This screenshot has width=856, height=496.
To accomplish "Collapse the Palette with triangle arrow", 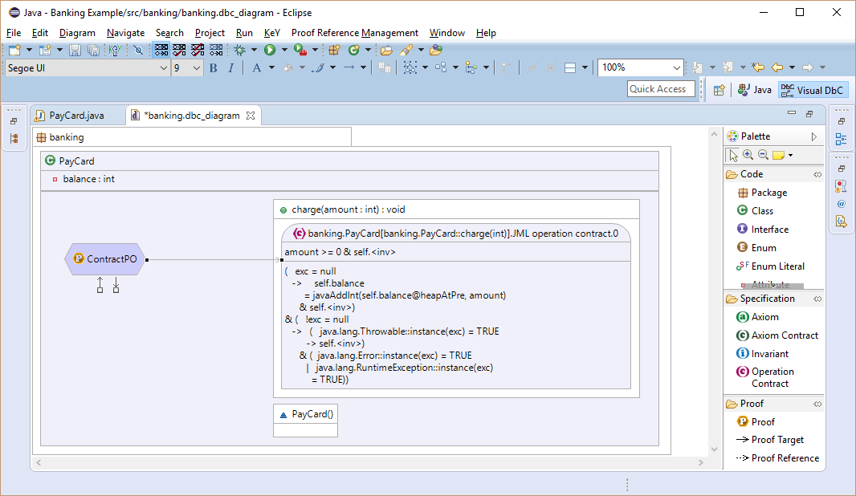I will pos(813,136).
